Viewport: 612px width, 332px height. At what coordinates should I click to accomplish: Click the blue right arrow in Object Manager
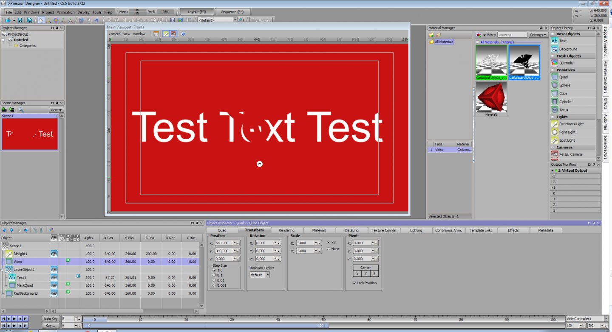tap(26, 230)
